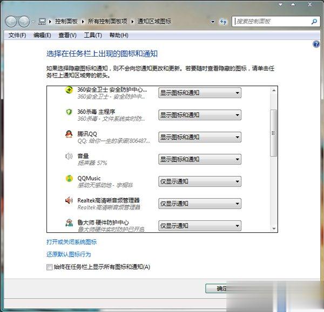Image resolution: width=324 pixels, height=312 pixels.
Task: Click the 选择在任务栏上出现的图标和通知 heading
Action: [x=102, y=54]
